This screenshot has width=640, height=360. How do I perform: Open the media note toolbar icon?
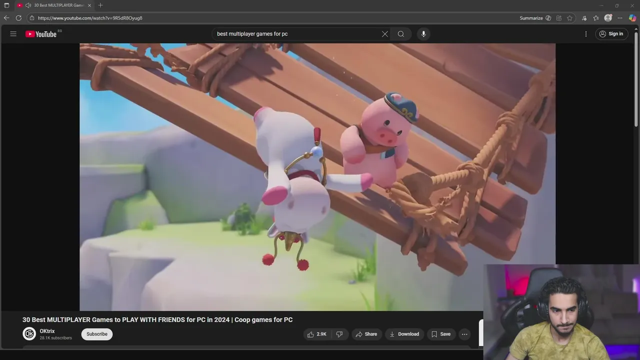point(584,18)
